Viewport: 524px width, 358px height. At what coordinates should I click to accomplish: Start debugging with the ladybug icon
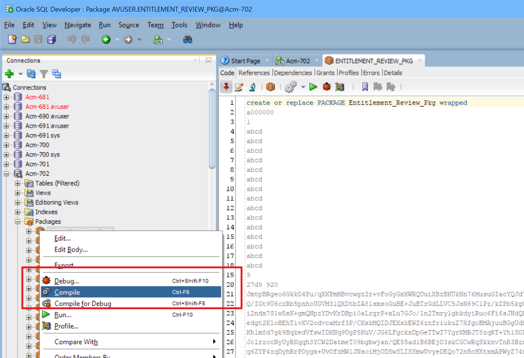pyautogui.click(x=326, y=87)
